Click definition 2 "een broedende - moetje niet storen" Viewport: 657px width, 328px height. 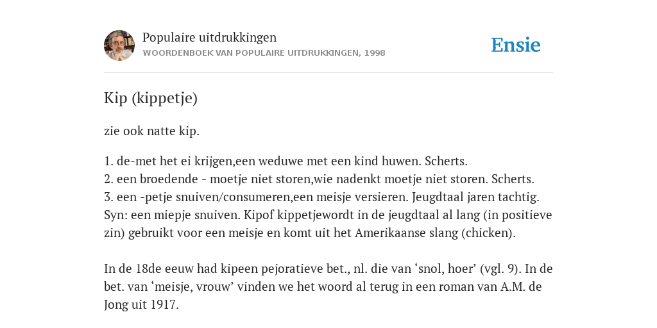320,179
